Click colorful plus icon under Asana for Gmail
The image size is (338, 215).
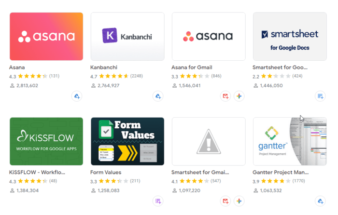(239, 96)
